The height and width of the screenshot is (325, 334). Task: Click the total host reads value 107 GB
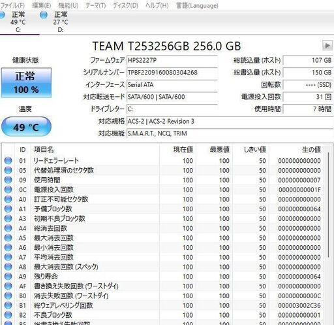tap(307, 60)
